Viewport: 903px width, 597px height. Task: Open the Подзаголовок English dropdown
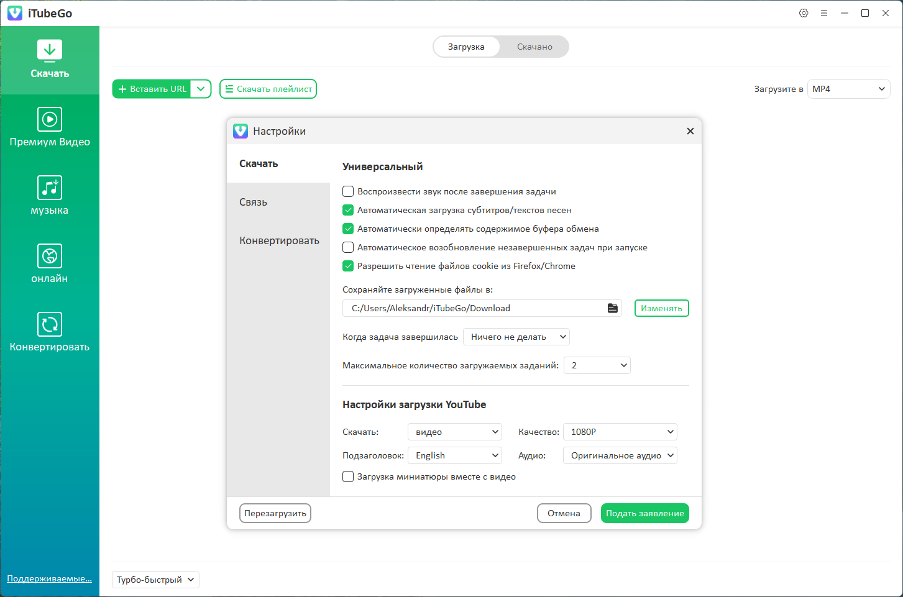(x=455, y=455)
